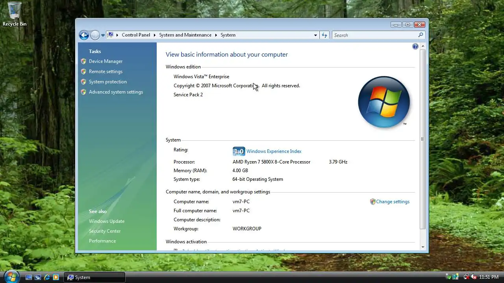The width and height of the screenshot is (504, 283).
Task: Maximize the System window
Action: tap(408, 24)
